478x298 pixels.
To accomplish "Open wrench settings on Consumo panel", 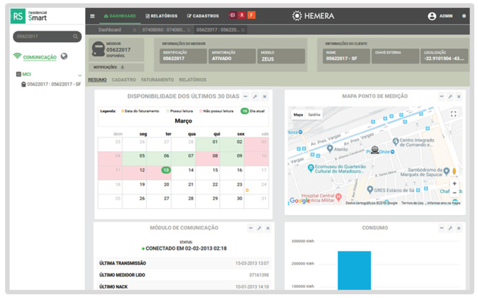I will (x=450, y=228).
